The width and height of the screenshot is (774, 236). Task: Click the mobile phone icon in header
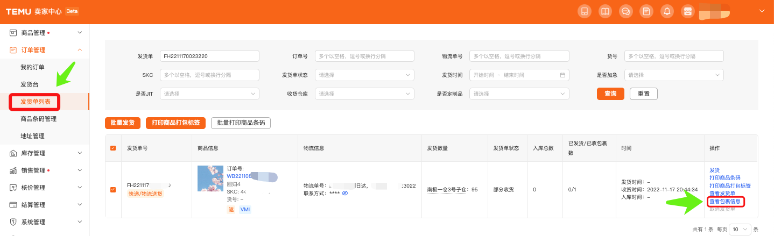point(585,11)
